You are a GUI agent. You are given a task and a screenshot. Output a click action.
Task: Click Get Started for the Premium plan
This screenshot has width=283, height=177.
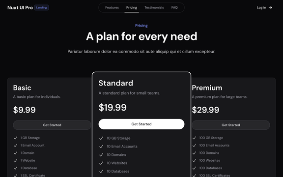231,125
